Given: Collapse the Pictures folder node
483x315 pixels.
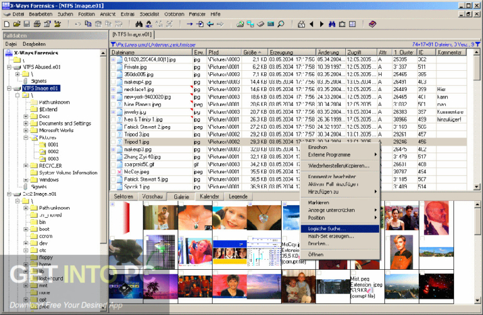Looking at the screenshot, I should pos(26,137).
